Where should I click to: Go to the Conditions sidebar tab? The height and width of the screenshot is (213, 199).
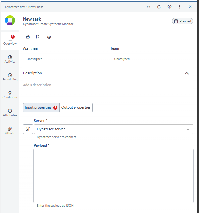pyautogui.click(x=10, y=95)
